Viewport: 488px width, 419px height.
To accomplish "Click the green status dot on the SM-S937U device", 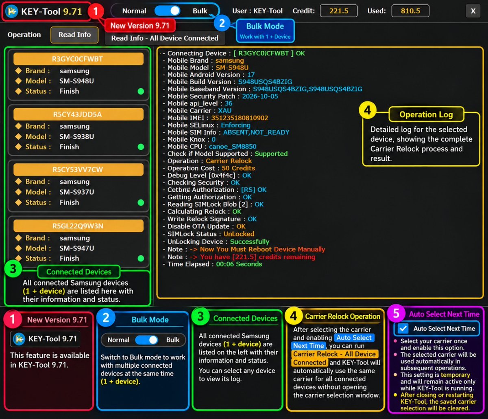I will (x=141, y=202).
